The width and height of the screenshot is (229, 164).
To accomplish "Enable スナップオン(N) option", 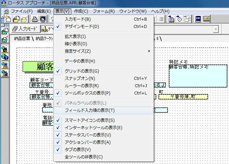I will tap(104, 79).
